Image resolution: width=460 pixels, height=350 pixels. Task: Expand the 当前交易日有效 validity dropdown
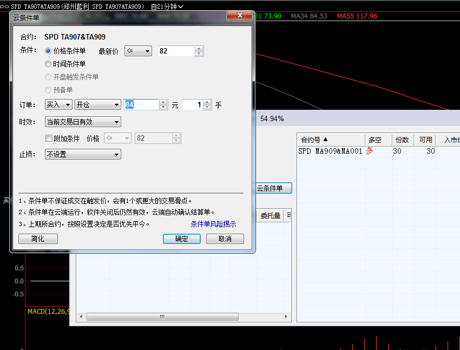pos(83,122)
